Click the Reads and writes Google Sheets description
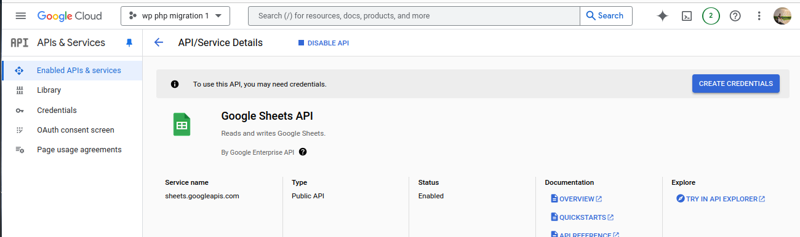The height and width of the screenshot is (237, 800). coord(273,133)
